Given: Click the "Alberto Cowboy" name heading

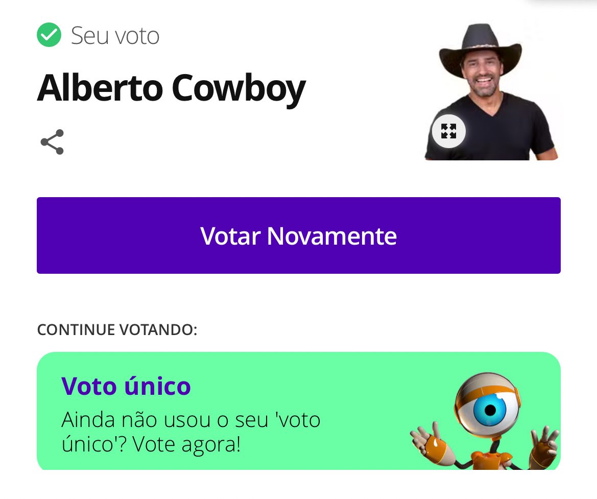Looking at the screenshot, I should 171,88.
